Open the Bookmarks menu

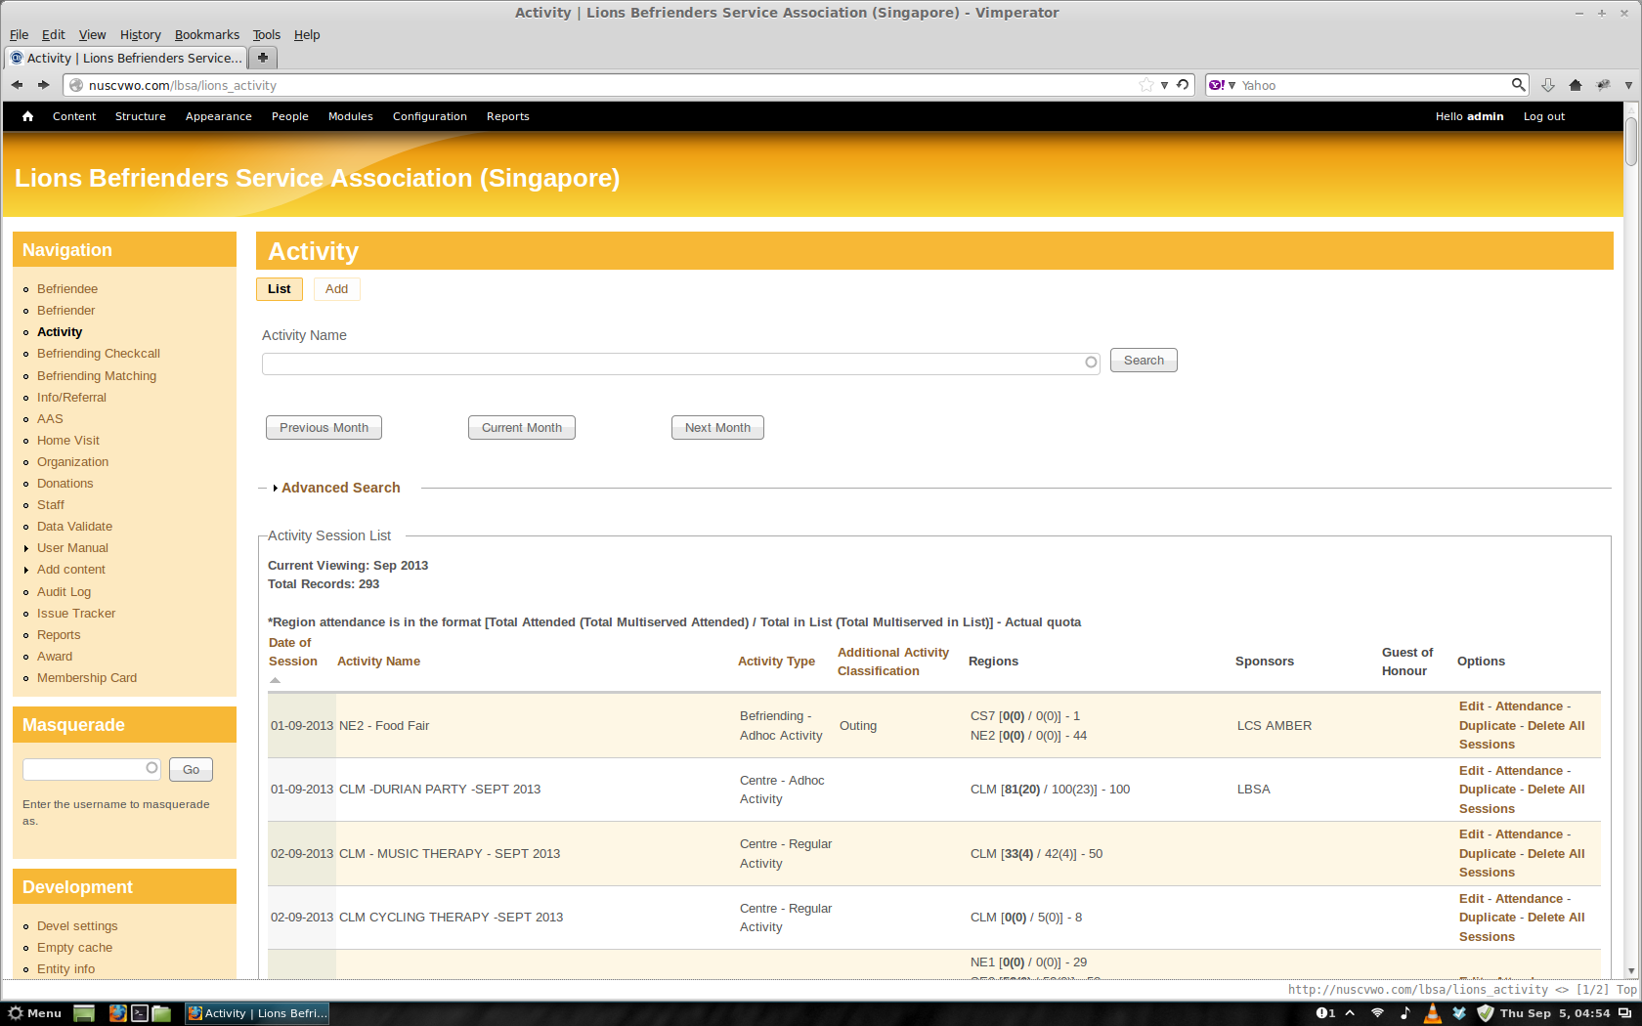pos(206,34)
